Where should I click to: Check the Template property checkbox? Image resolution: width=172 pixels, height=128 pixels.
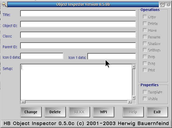pos(145,92)
